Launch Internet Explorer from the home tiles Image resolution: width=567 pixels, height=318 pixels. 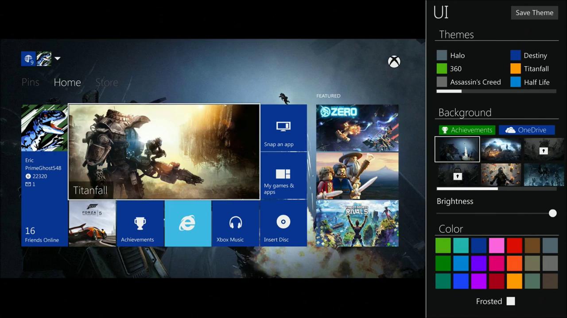[x=187, y=223]
